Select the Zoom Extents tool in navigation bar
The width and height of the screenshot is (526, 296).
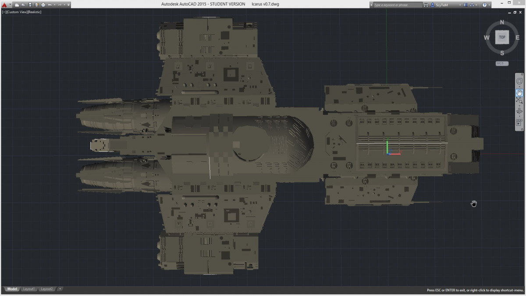(x=519, y=101)
